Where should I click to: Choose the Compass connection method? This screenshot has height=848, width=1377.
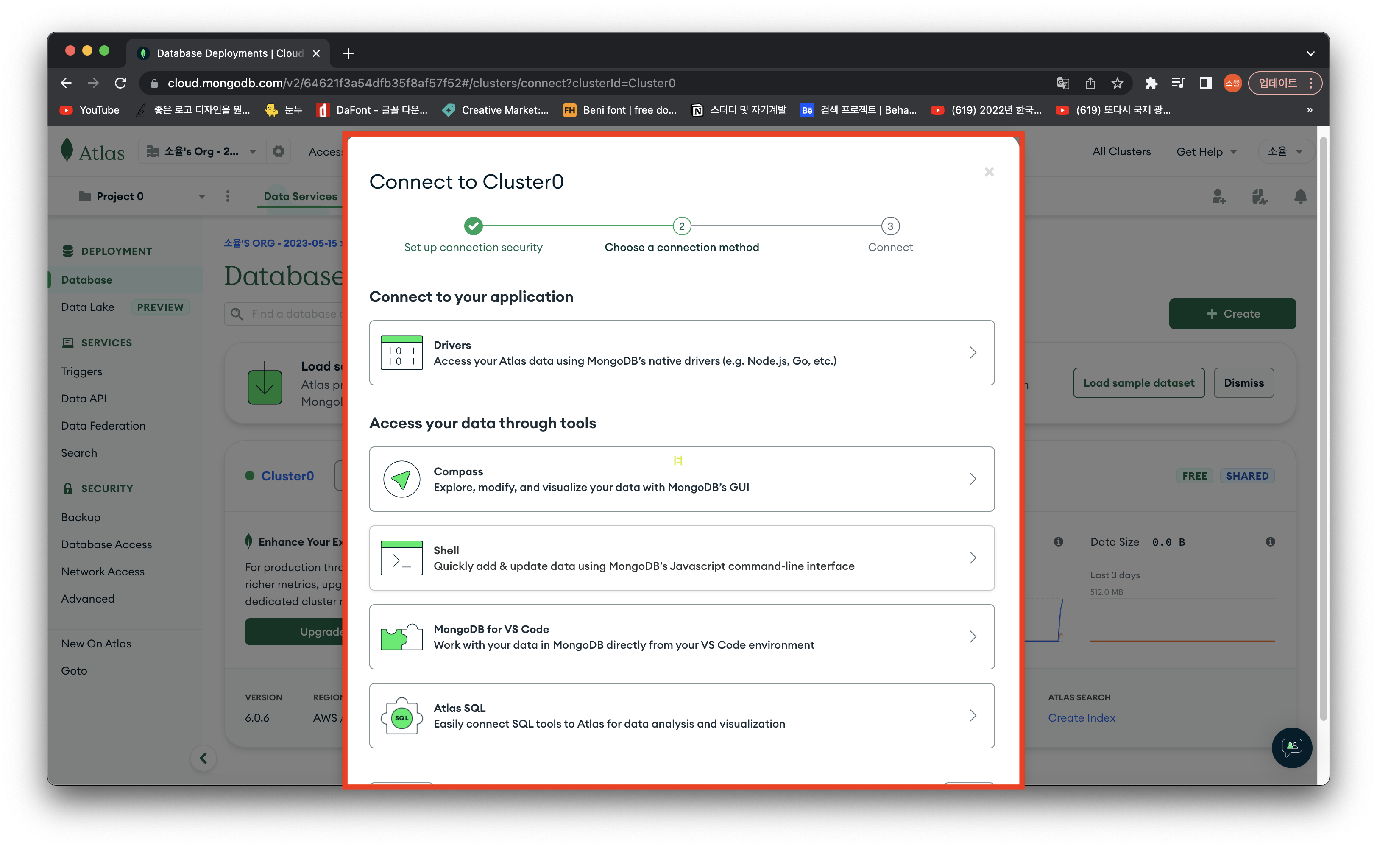[x=681, y=479]
